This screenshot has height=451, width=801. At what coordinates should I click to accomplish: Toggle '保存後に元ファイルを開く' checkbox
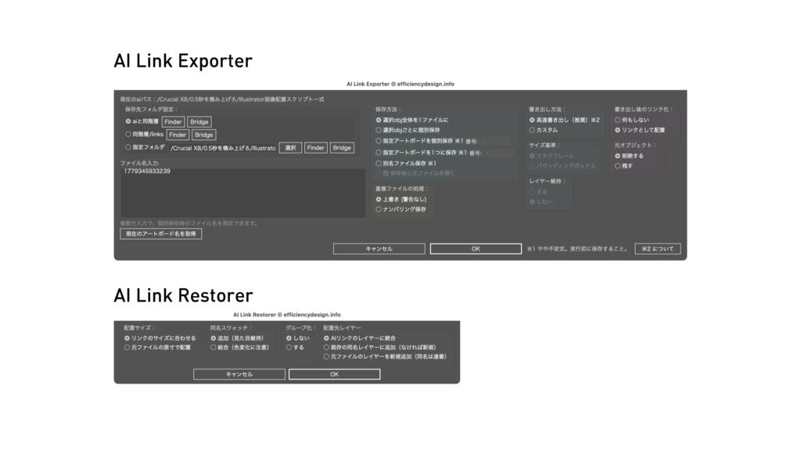[386, 173]
